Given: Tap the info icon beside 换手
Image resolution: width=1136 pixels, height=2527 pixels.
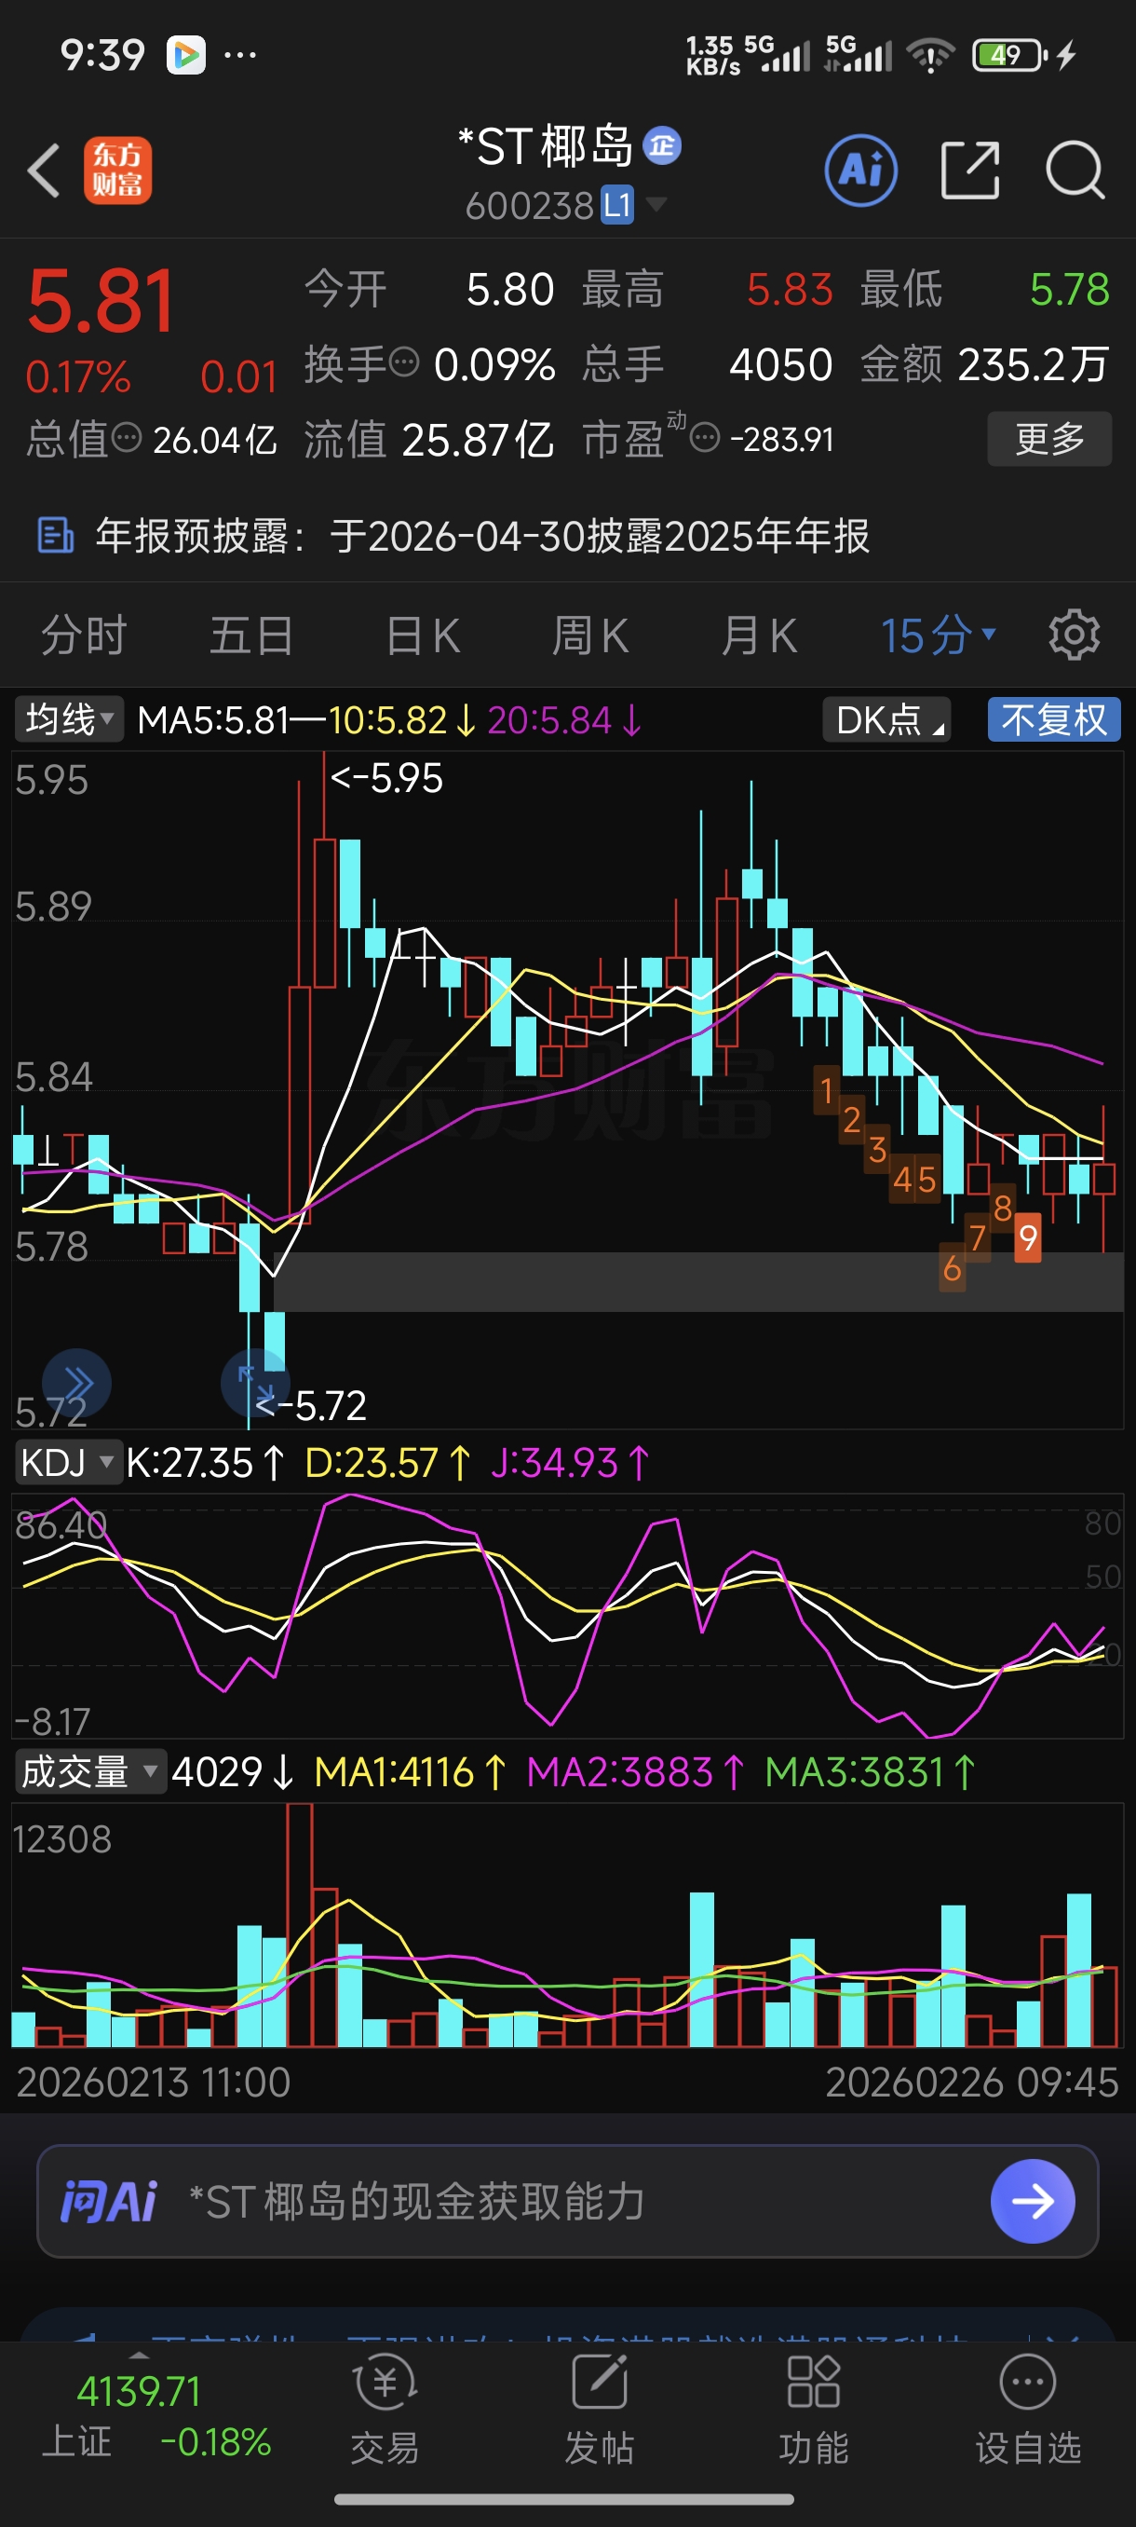Looking at the screenshot, I should 404,362.
